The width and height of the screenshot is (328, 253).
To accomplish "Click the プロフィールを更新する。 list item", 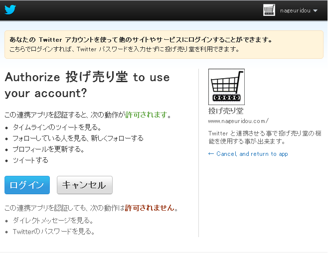I will (x=48, y=149).
